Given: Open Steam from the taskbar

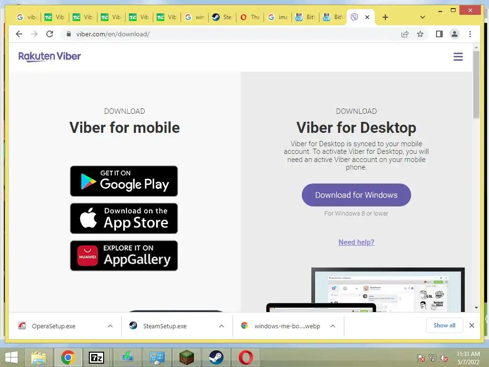Looking at the screenshot, I should point(216,357).
